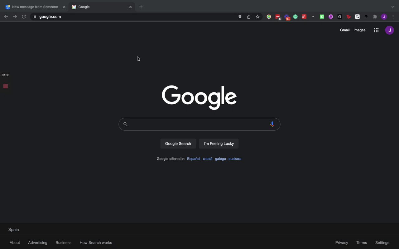Open the red Tp extension icon
399x249 pixels.
[x=349, y=17]
